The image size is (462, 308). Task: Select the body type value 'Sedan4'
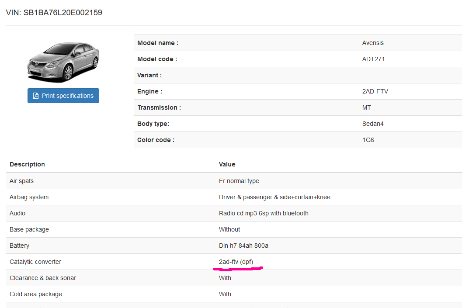point(373,124)
